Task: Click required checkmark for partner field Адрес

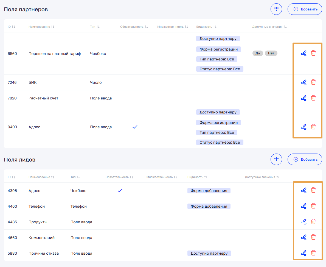Action: [135, 127]
